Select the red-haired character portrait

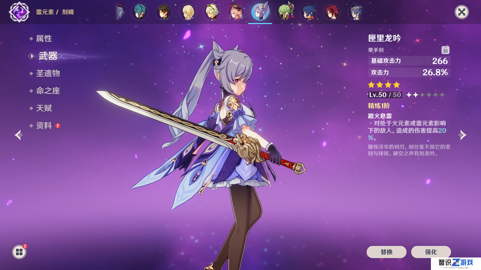(332, 12)
